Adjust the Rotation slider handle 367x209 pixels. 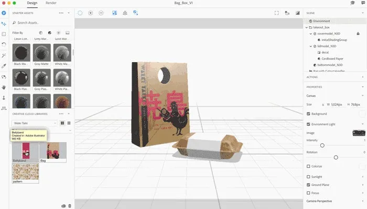(x=336, y=157)
